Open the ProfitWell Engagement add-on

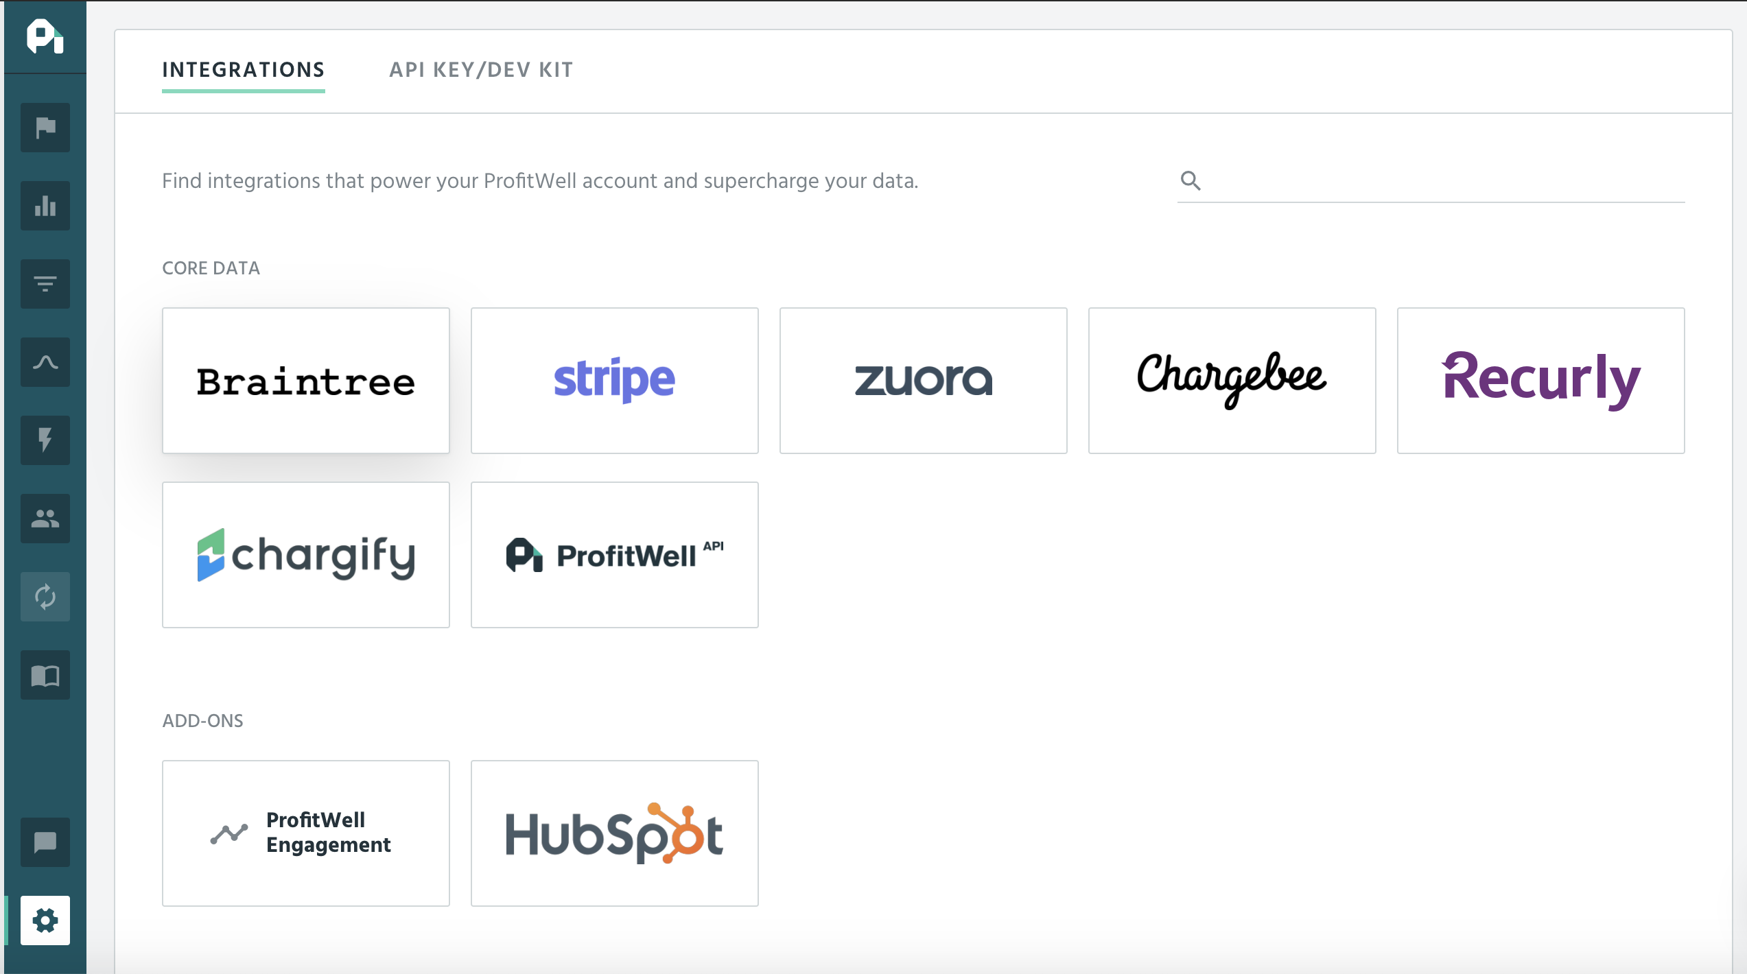tap(306, 833)
